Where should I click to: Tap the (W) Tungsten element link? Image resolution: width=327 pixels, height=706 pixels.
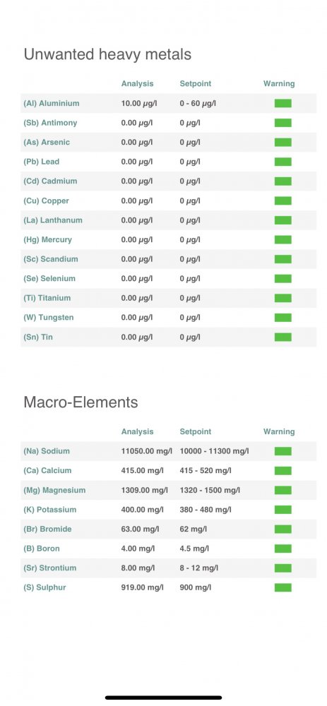pos(49,318)
